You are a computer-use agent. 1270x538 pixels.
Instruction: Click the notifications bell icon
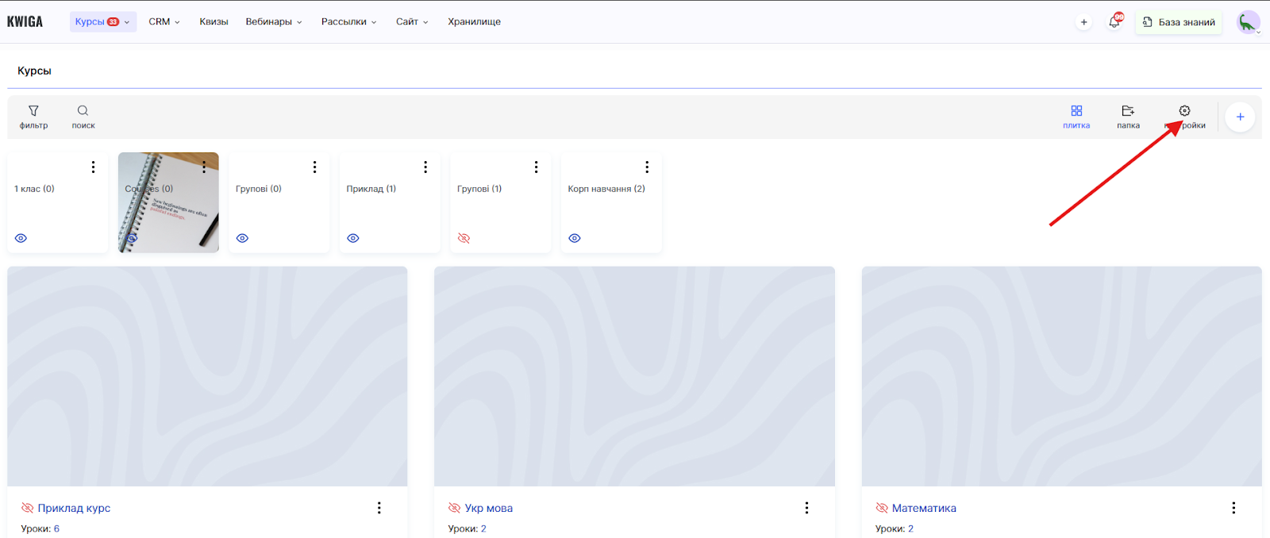(x=1114, y=22)
